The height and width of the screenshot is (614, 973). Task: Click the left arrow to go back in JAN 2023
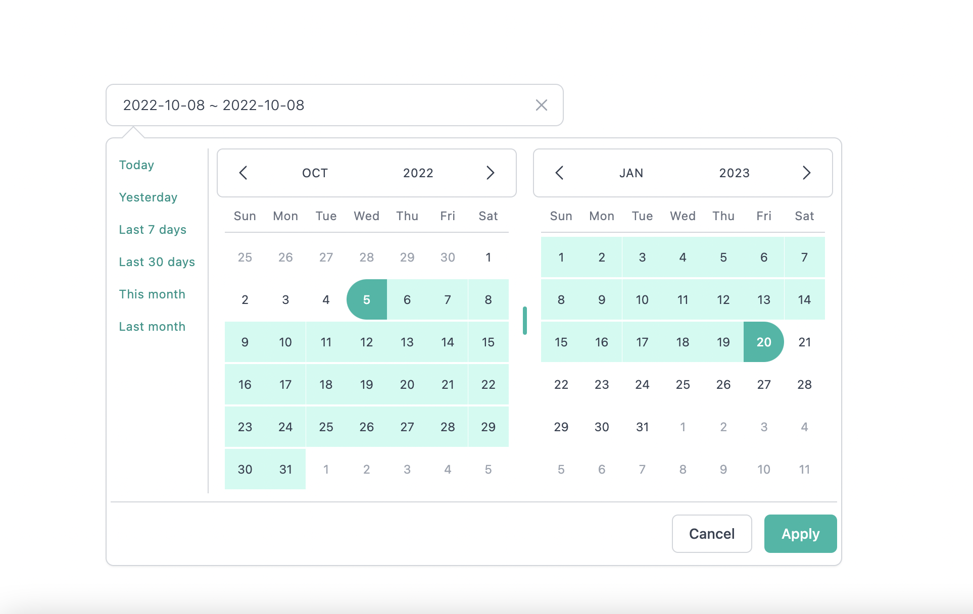(x=559, y=173)
